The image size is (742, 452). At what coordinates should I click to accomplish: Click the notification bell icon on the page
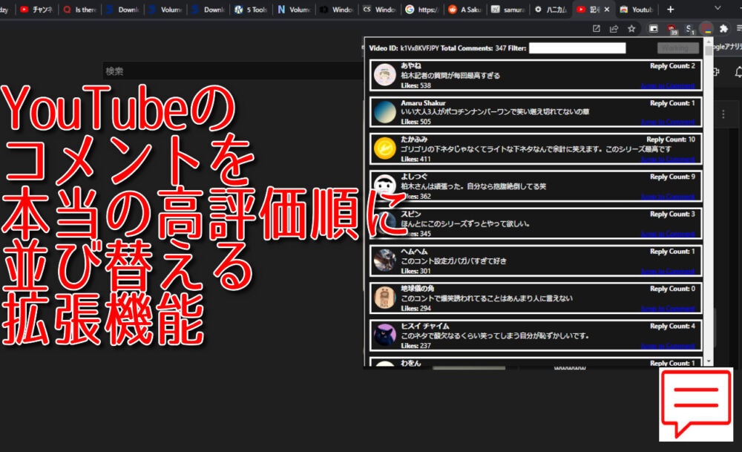tap(738, 73)
